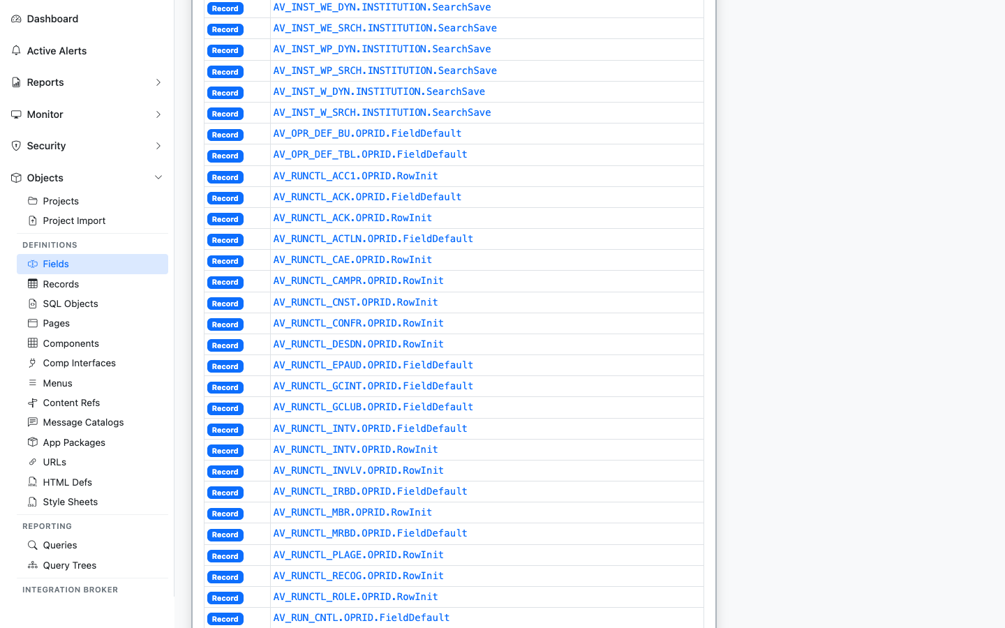Click the Comp Interfaces plug icon
The width and height of the screenshot is (1005, 628).
click(x=33, y=363)
